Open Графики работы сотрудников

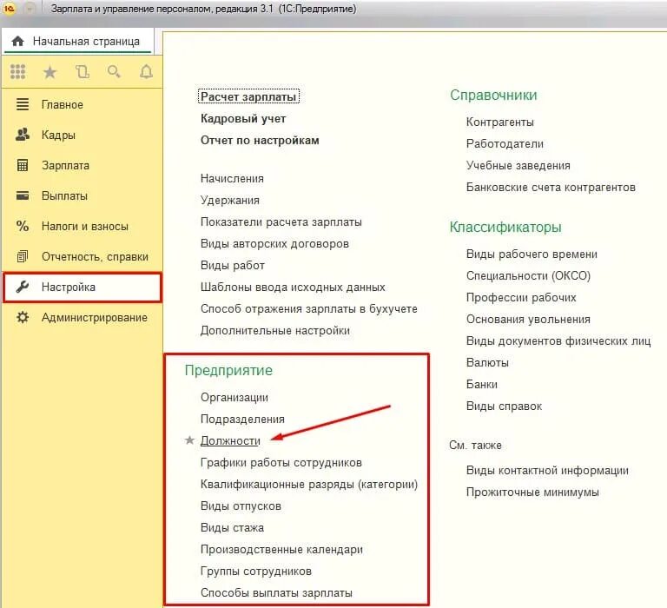click(x=281, y=462)
